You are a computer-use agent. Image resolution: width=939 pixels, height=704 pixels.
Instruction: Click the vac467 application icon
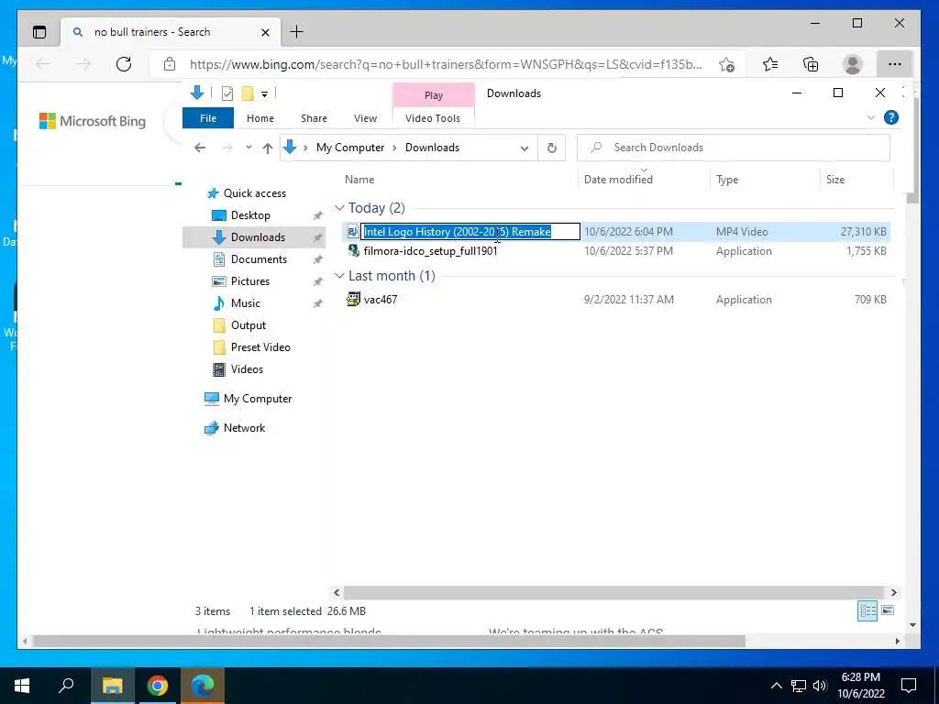353,299
